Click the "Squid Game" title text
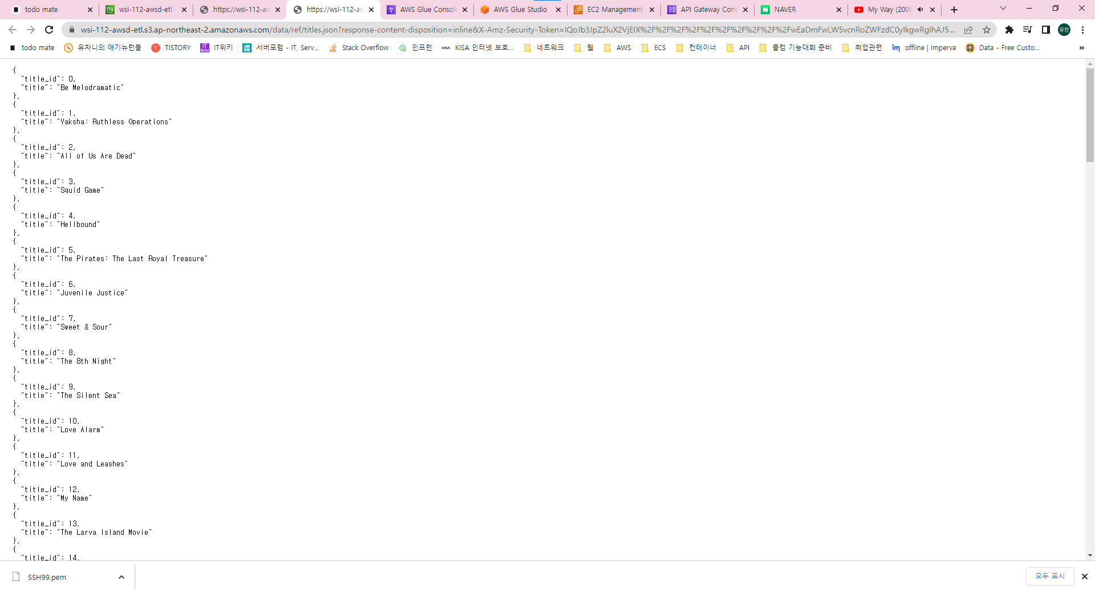Screen dimensions: 1095x593 click(80, 190)
